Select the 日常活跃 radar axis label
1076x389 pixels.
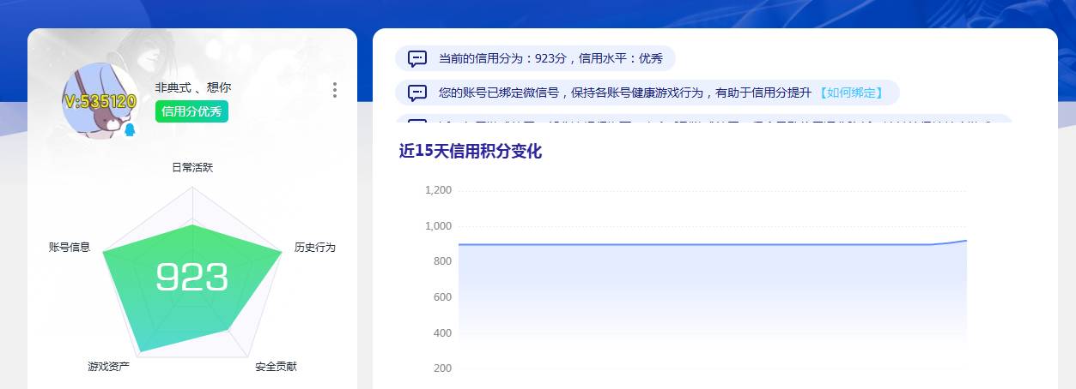tap(192, 167)
